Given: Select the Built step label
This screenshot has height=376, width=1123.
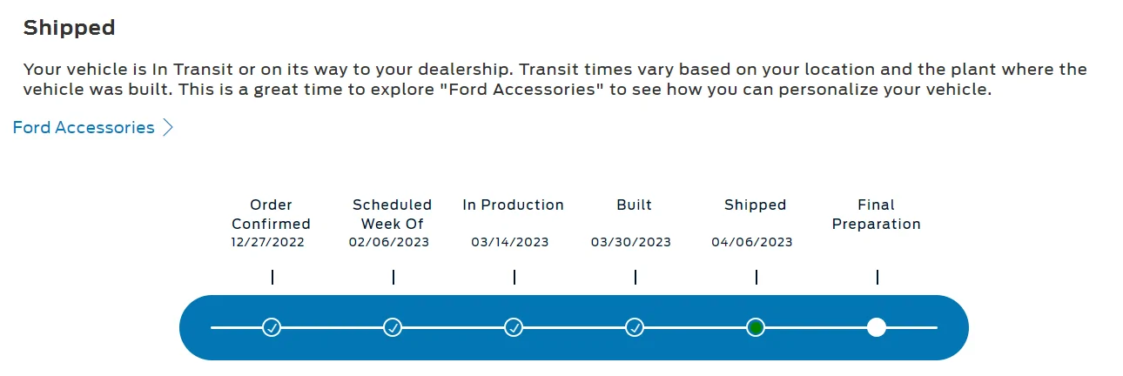Looking at the screenshot, I should [x=635, y=205].
